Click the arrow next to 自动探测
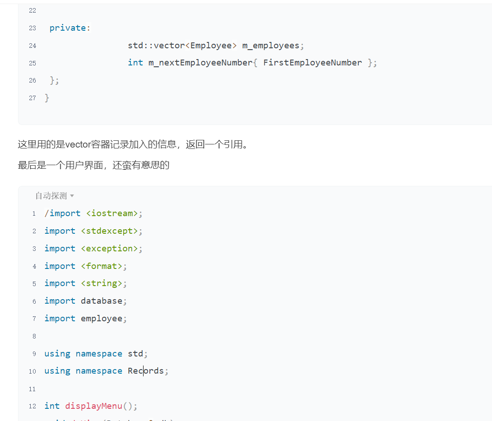This screenshot has width=492, height=421. click(72, 196)
